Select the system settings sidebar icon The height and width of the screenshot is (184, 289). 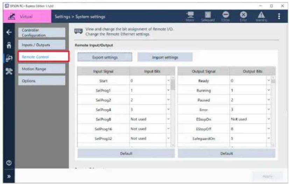pos(9,58)
